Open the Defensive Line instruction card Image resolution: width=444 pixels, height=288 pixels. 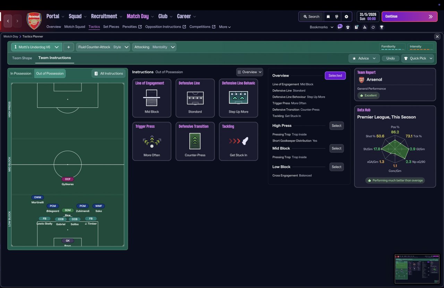195,98
